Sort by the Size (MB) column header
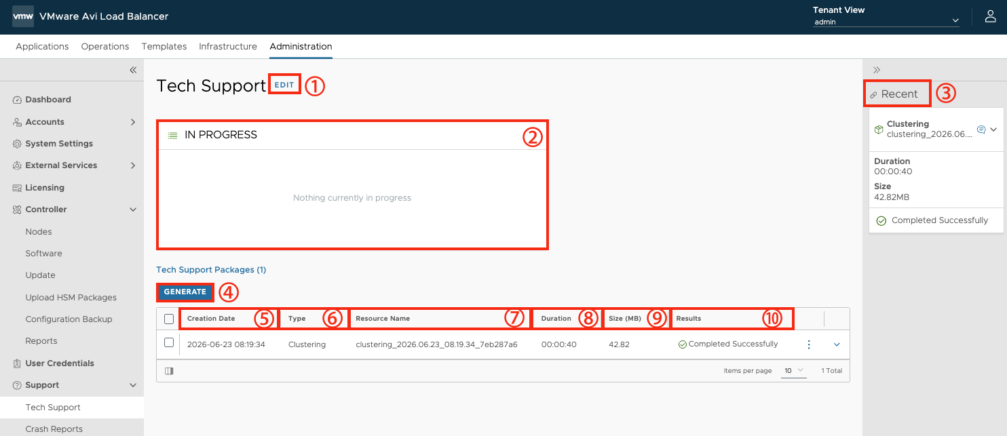The height and width of the screenshot is (436, 1007). point(625,319)
